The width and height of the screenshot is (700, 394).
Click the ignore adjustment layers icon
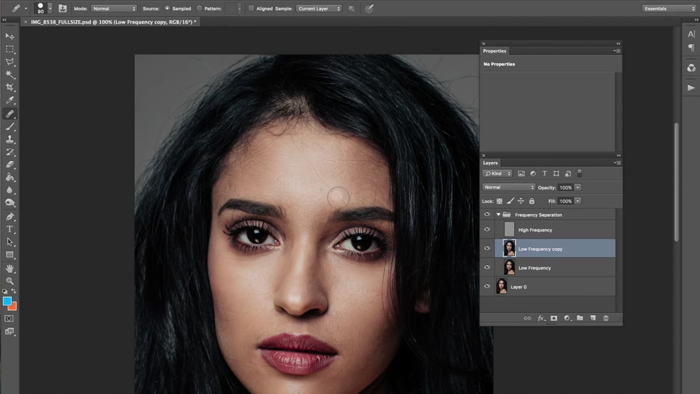coord(351,9)
